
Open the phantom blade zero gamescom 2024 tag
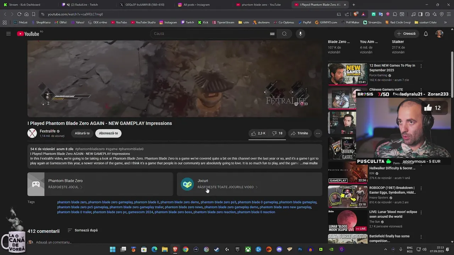click(141, 212)
